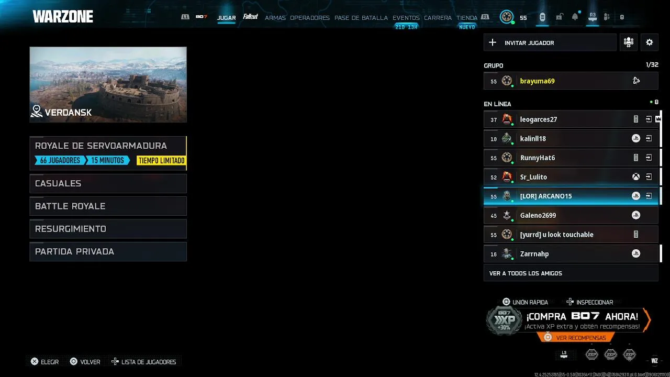The width and height of the screenshot is (670, 377).
Task: Click the second 2XP token icon
Action: click(x=610, y=354)
